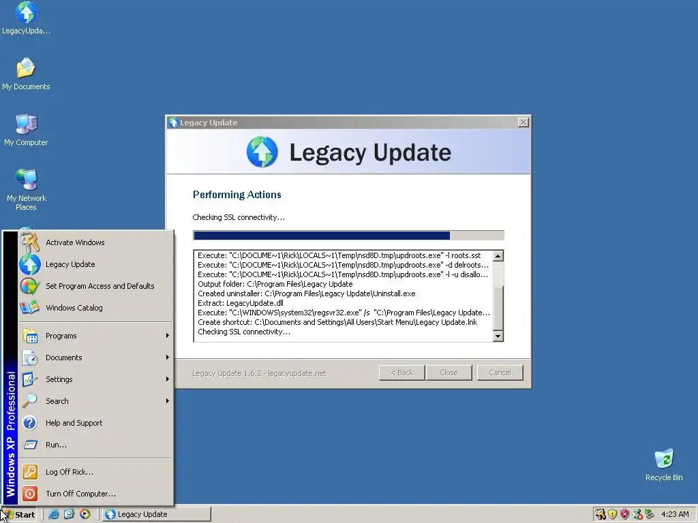This screenshot has width=698, height=523.
Task: Click the 'Extract: LegacyUpdate.dll' log line
Action: (x=241, y=303)
